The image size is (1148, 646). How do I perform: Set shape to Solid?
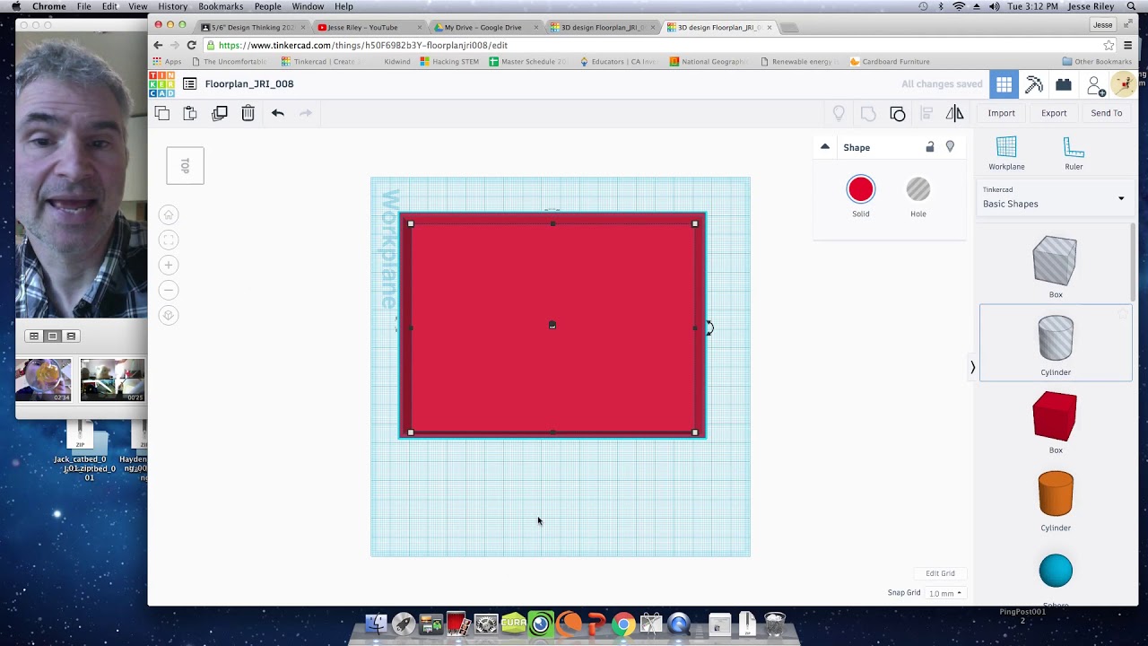860,197
